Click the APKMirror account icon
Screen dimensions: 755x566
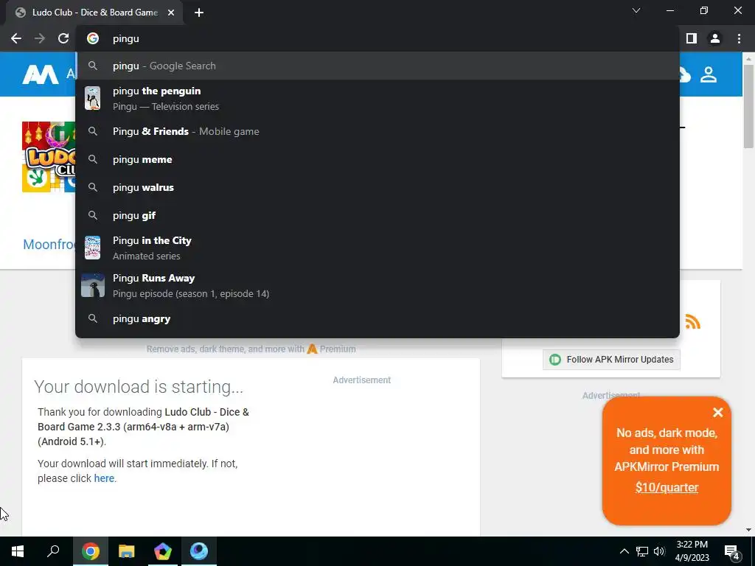pos(709,74)
